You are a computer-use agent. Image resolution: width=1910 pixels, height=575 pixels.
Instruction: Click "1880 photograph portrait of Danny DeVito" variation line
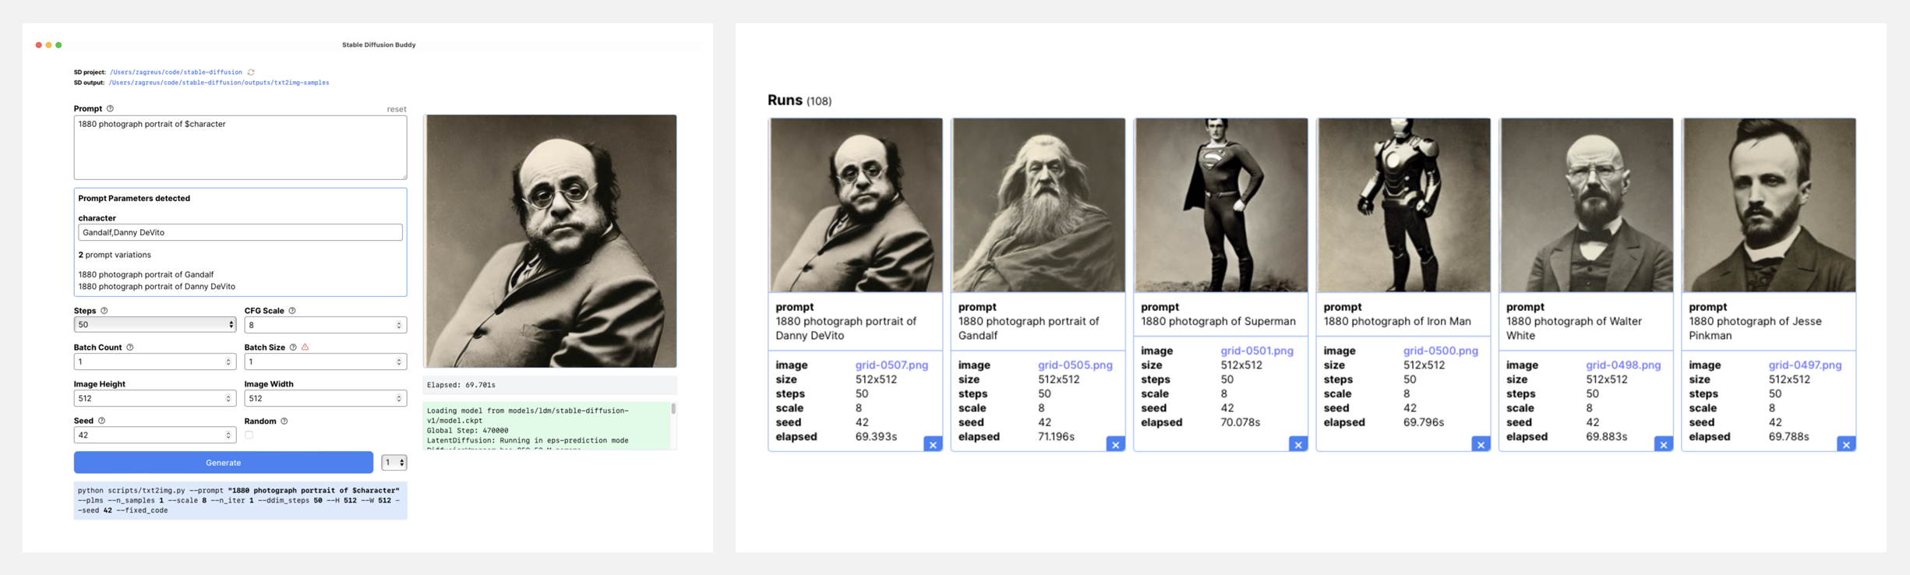coord(157,286)
